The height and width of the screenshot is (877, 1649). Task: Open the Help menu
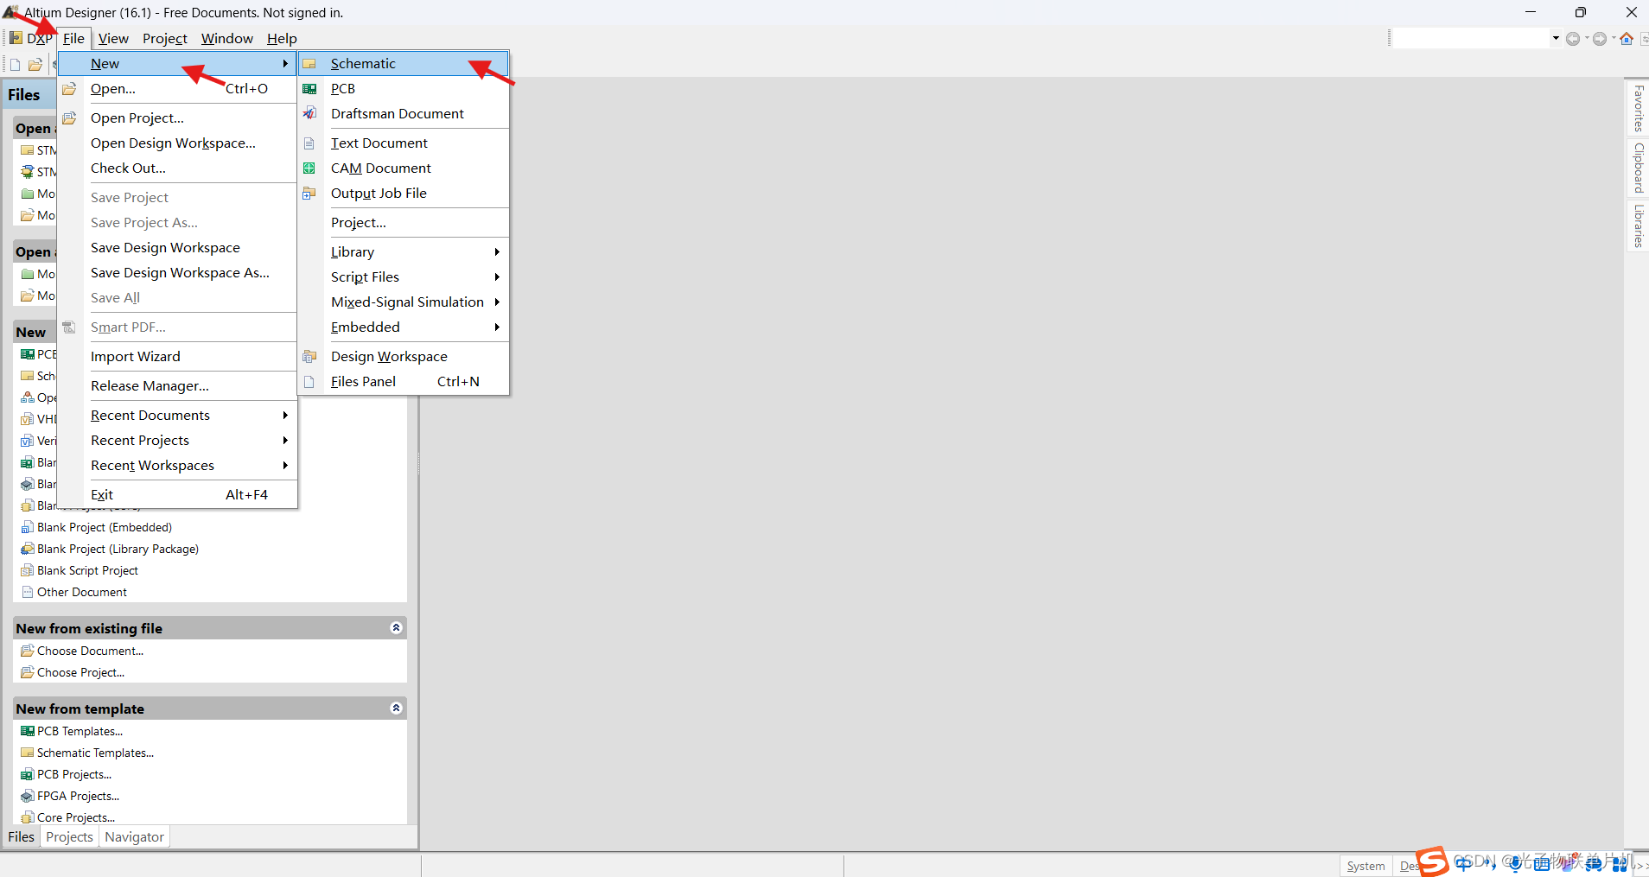(282, 39)
